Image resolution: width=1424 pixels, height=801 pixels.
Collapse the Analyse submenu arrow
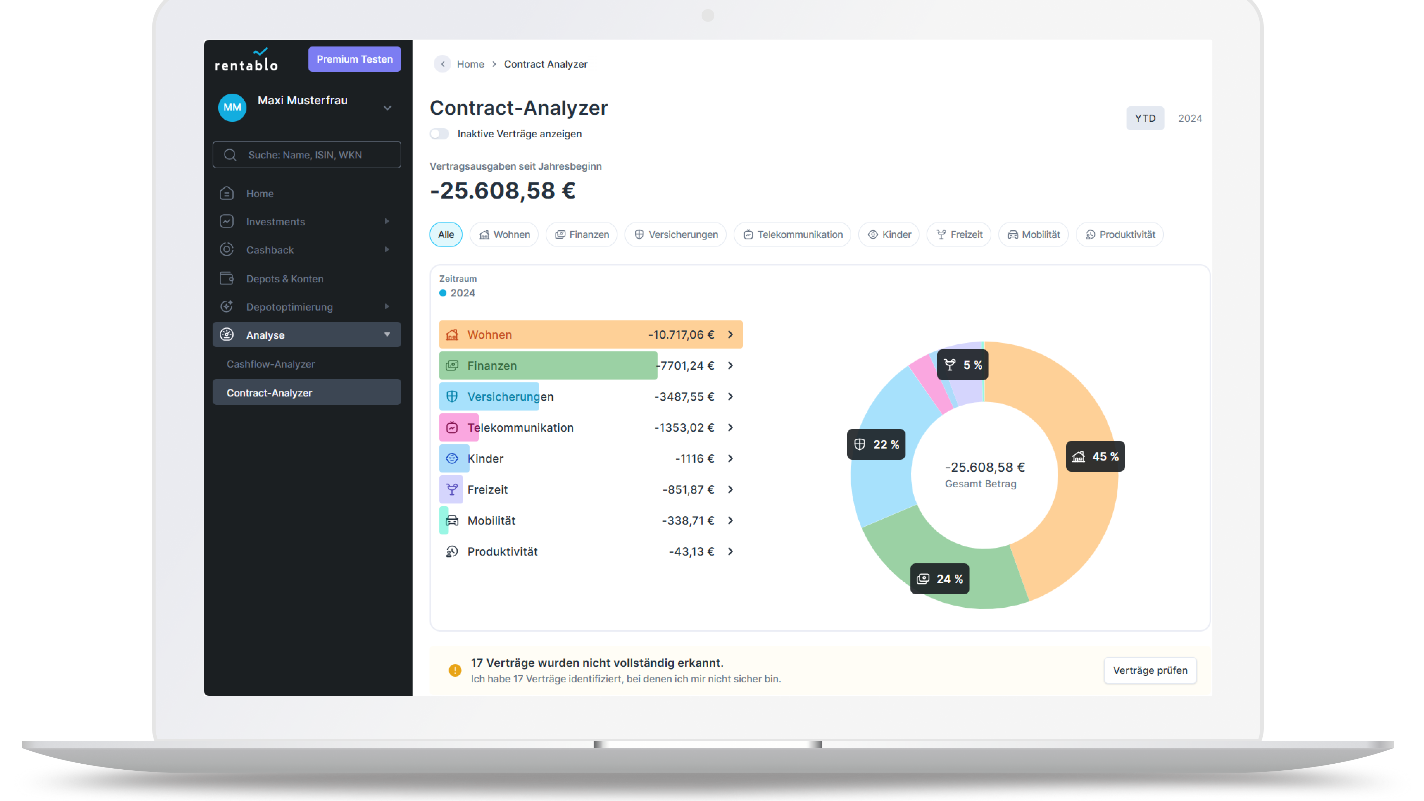387,335
